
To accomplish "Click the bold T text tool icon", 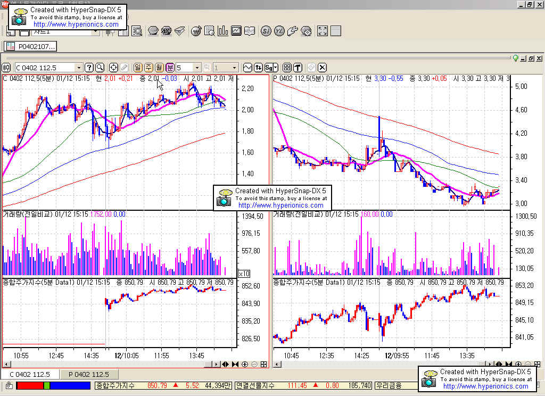I will (x=297, y=68).
